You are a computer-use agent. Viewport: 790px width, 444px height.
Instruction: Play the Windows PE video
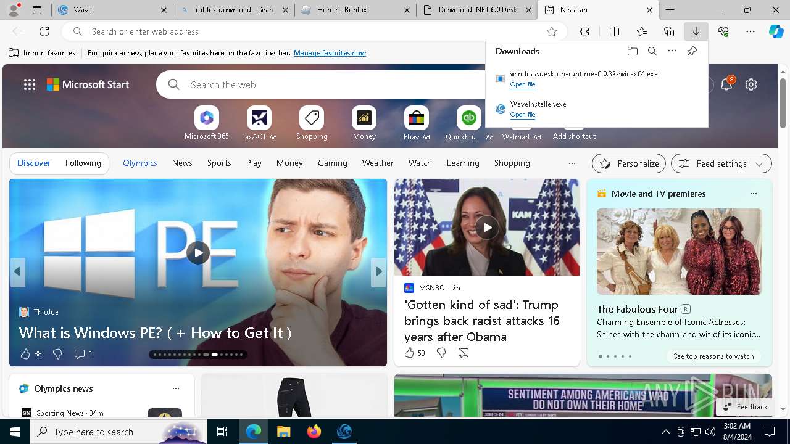tap(198, 252)
